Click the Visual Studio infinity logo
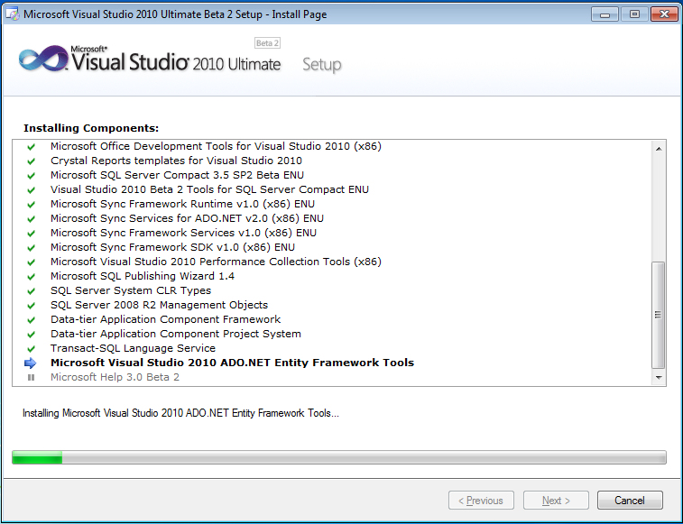 point(42,61)
